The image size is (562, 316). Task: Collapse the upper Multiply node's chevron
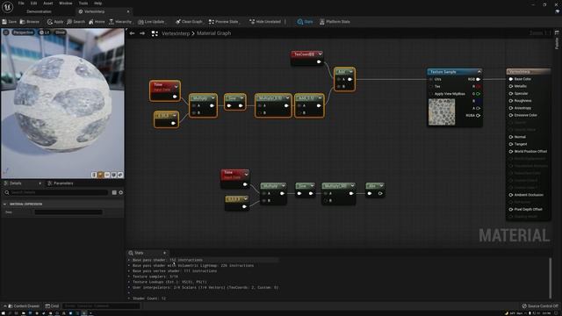213,98
